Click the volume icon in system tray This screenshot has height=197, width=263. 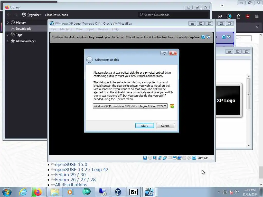tap(231, 192)
